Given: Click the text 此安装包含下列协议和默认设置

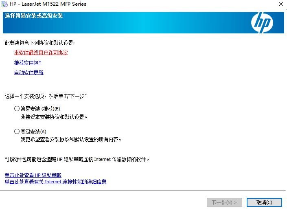Looking at the screenshot, I should (x=40, y=43).
